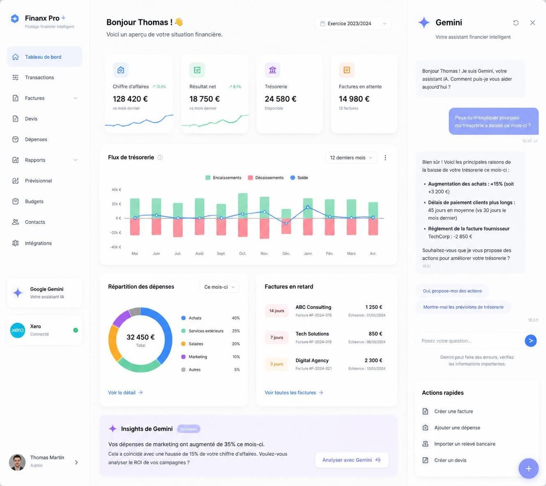Close the Gemini assistant panel
The height and width of the screenshot is (486, 546).
point(532,23)
